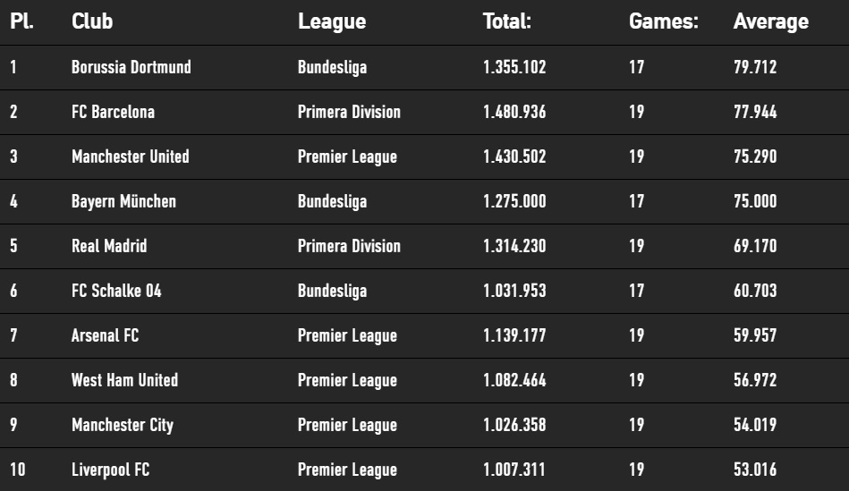Click the Manchester City club name

coord(123,426)
